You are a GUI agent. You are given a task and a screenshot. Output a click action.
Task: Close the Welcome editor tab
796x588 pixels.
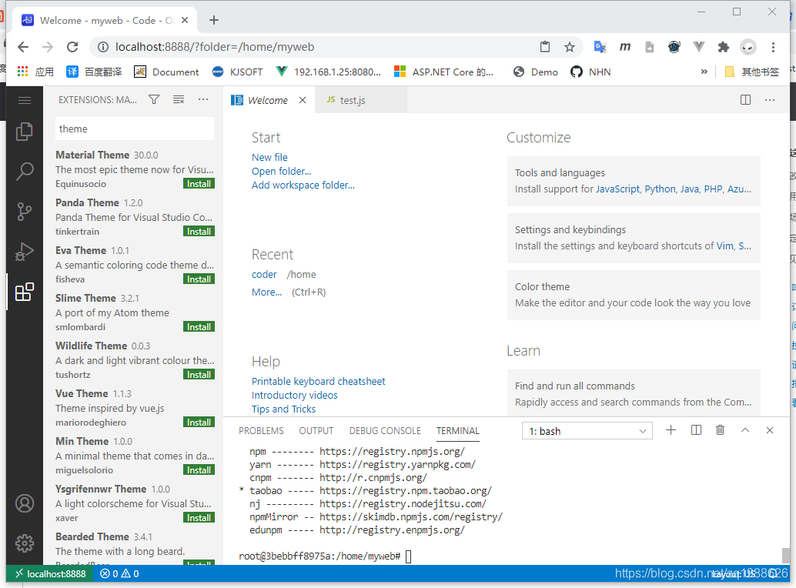point(303,101)
